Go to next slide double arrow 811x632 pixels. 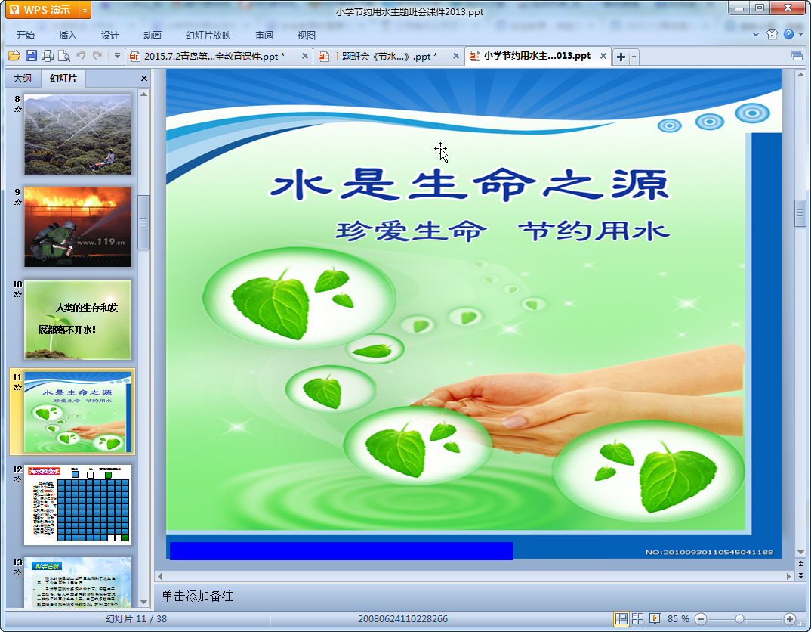tap(800, 575)
